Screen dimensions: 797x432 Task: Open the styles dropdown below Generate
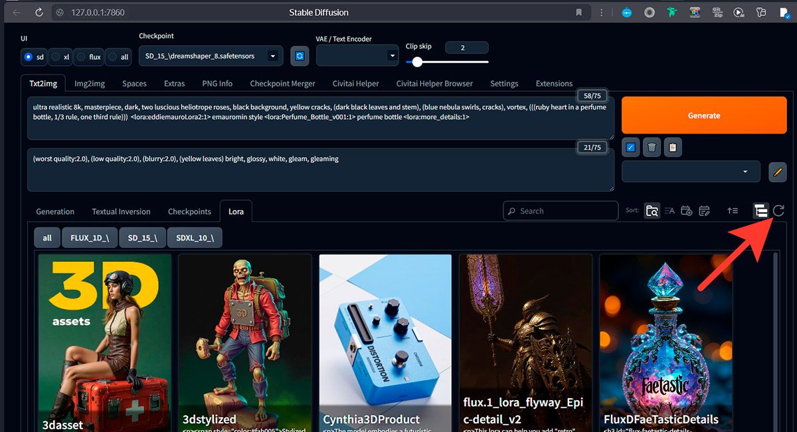click(x=691, y=171)
